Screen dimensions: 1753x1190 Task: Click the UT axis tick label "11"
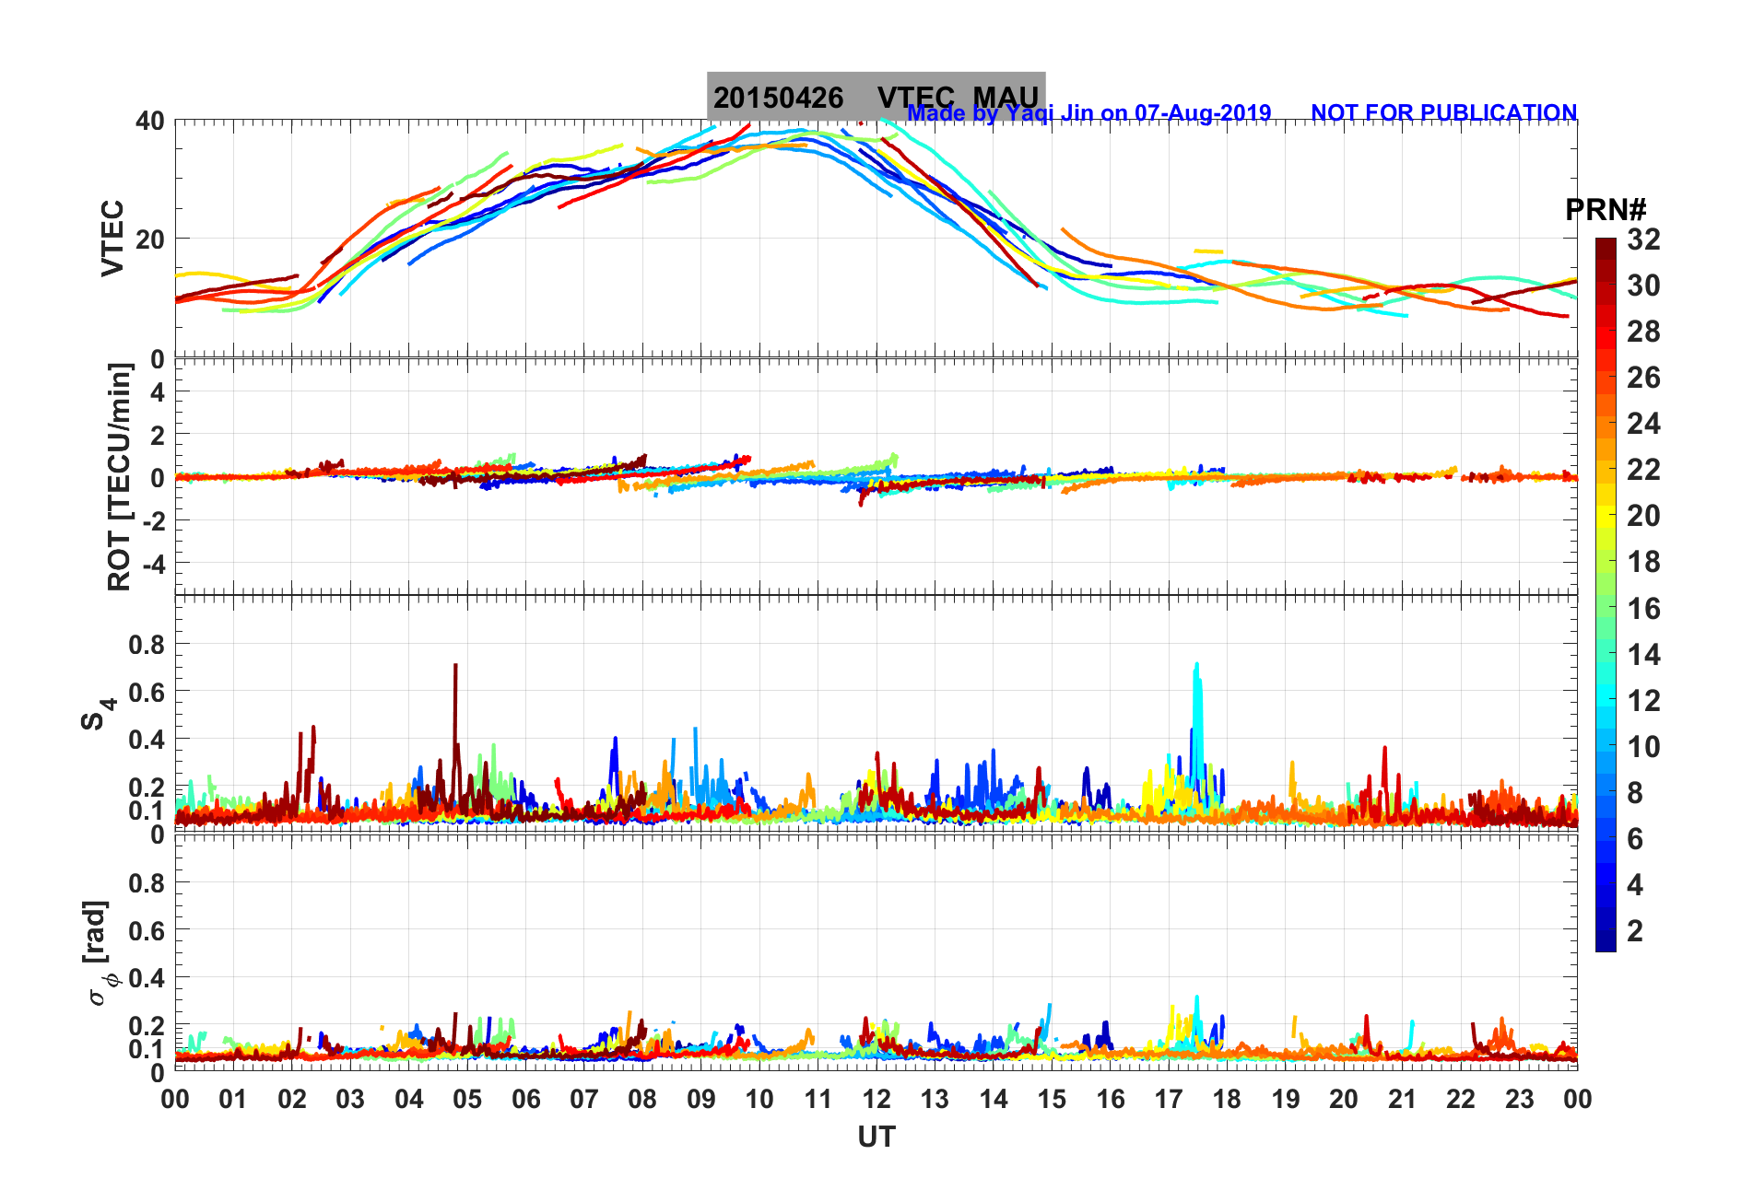[818, 1099]
